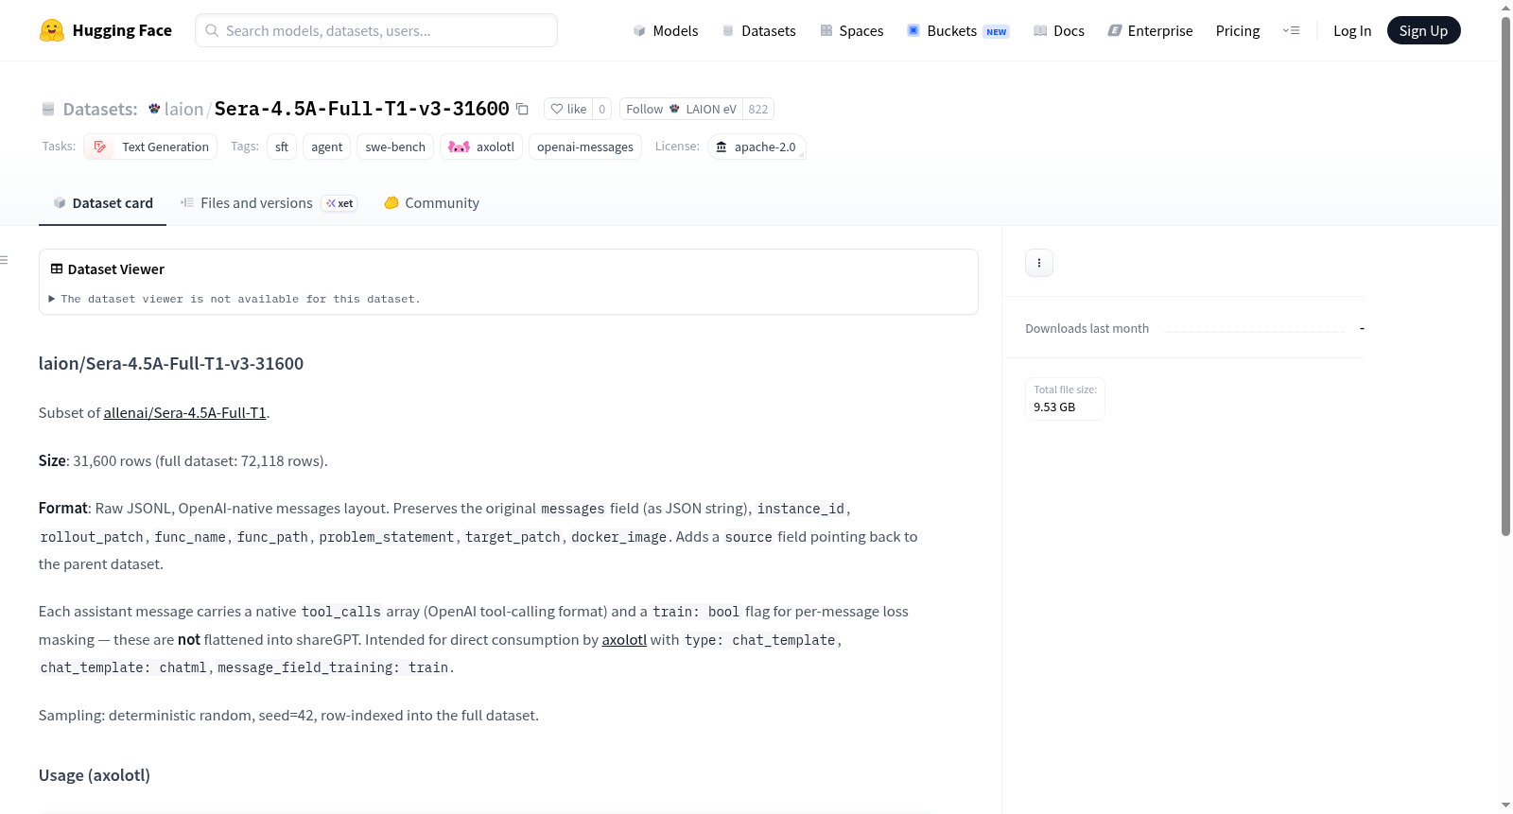Focus the search models, datasets, users field
Viewport: 1513px width, 814px height.
[376, 30]
